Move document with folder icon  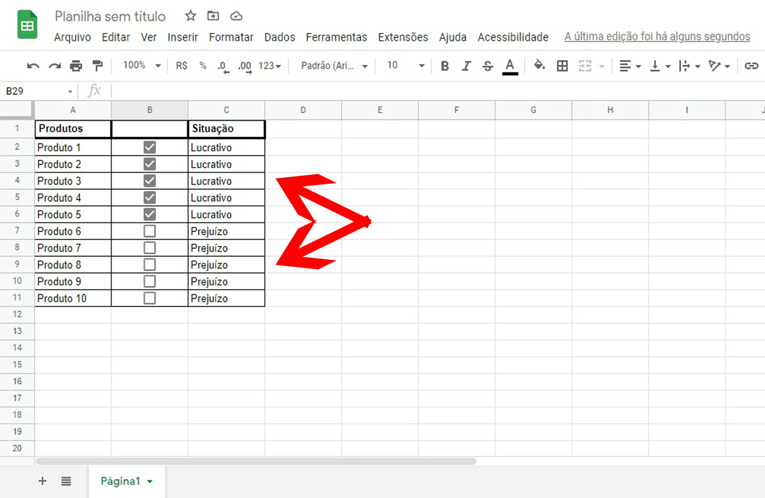coord(213,16)
